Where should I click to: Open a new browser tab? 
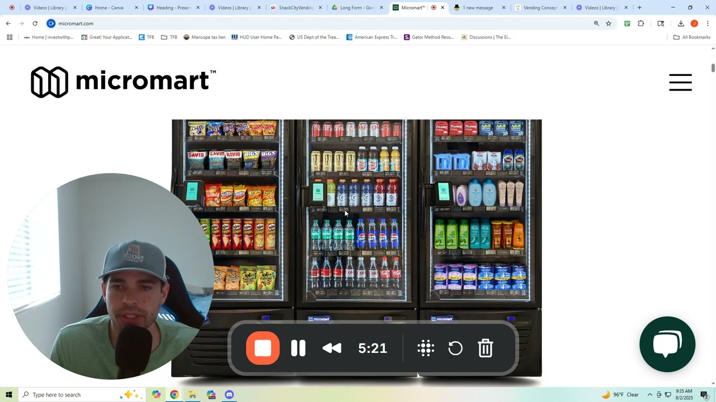(x=639, y=8)
